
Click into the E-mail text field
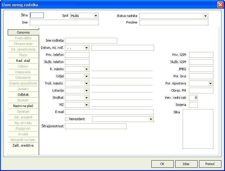[109, 112]
